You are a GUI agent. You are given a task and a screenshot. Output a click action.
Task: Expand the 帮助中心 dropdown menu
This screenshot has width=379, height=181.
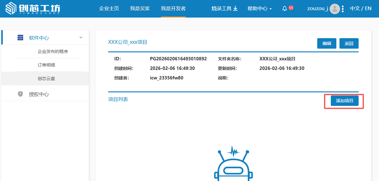[x=259, y=9]
